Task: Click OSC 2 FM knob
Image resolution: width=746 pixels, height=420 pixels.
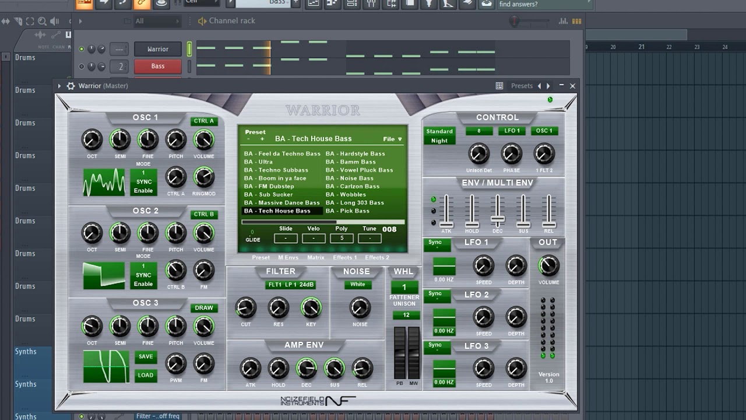Action: 203,271
